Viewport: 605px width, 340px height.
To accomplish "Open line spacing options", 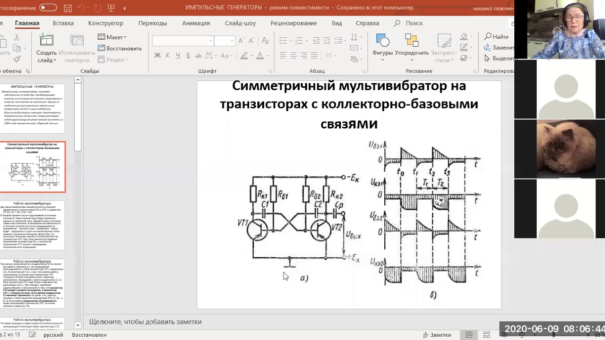I will [x=340, y=41].
